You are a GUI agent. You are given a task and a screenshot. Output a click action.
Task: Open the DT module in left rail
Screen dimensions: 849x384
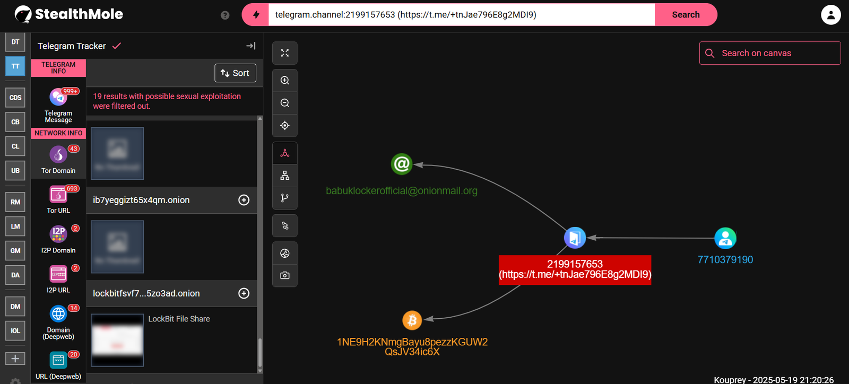tap(15, 42)
